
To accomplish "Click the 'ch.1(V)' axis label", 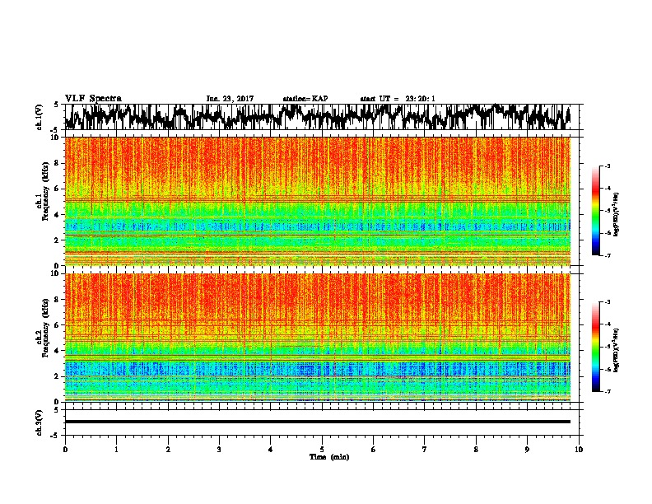I will 40,117.
